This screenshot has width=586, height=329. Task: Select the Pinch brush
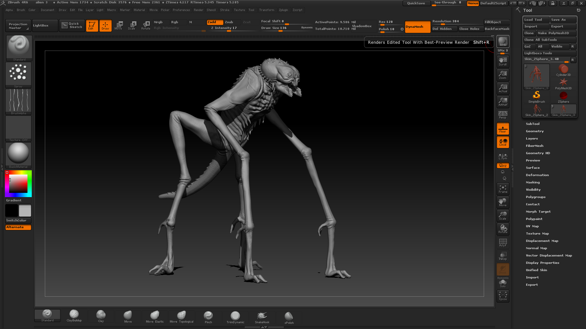[208, 317]
